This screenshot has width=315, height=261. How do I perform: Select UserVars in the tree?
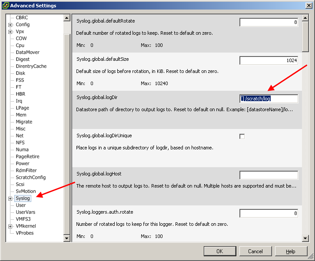tap(26, 212)
